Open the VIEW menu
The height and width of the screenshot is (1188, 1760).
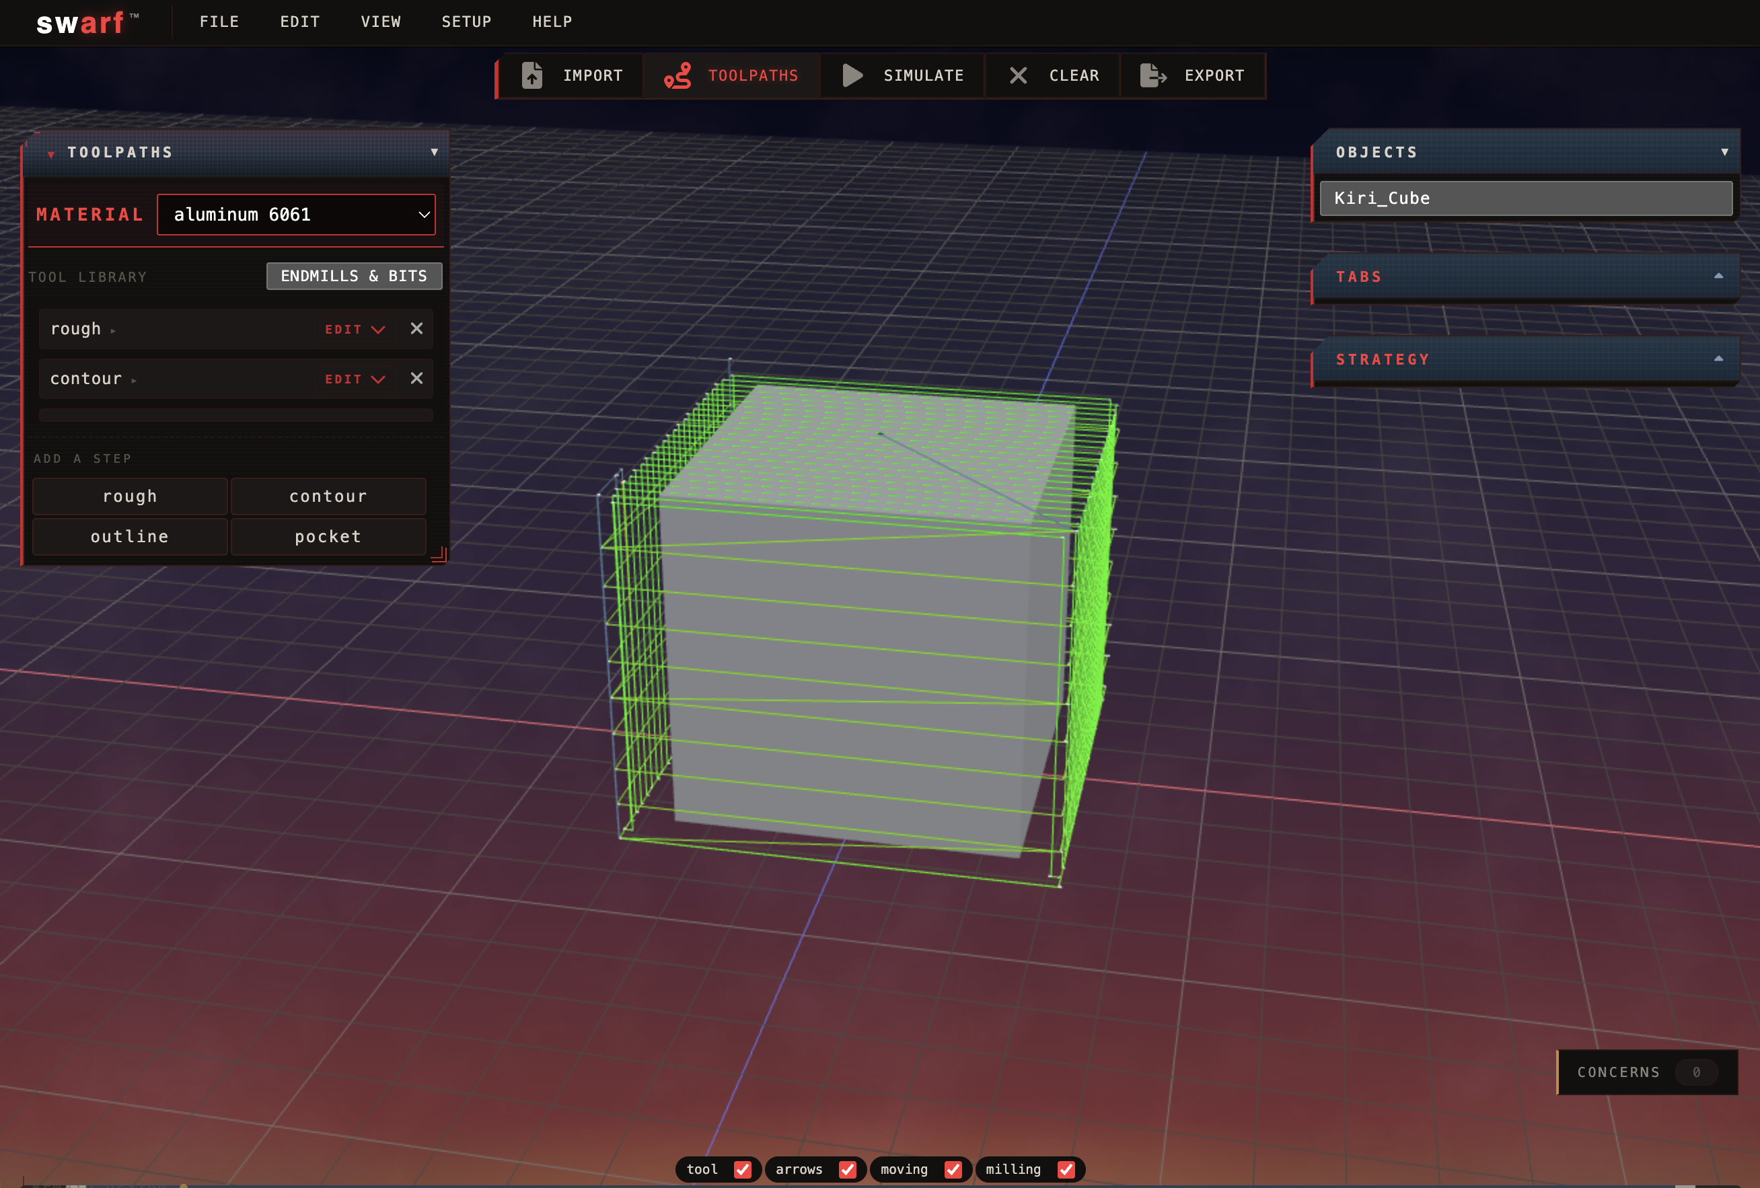[381, 22]
